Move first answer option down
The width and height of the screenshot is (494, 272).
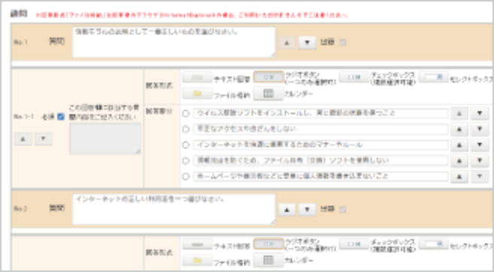(480, 113)
